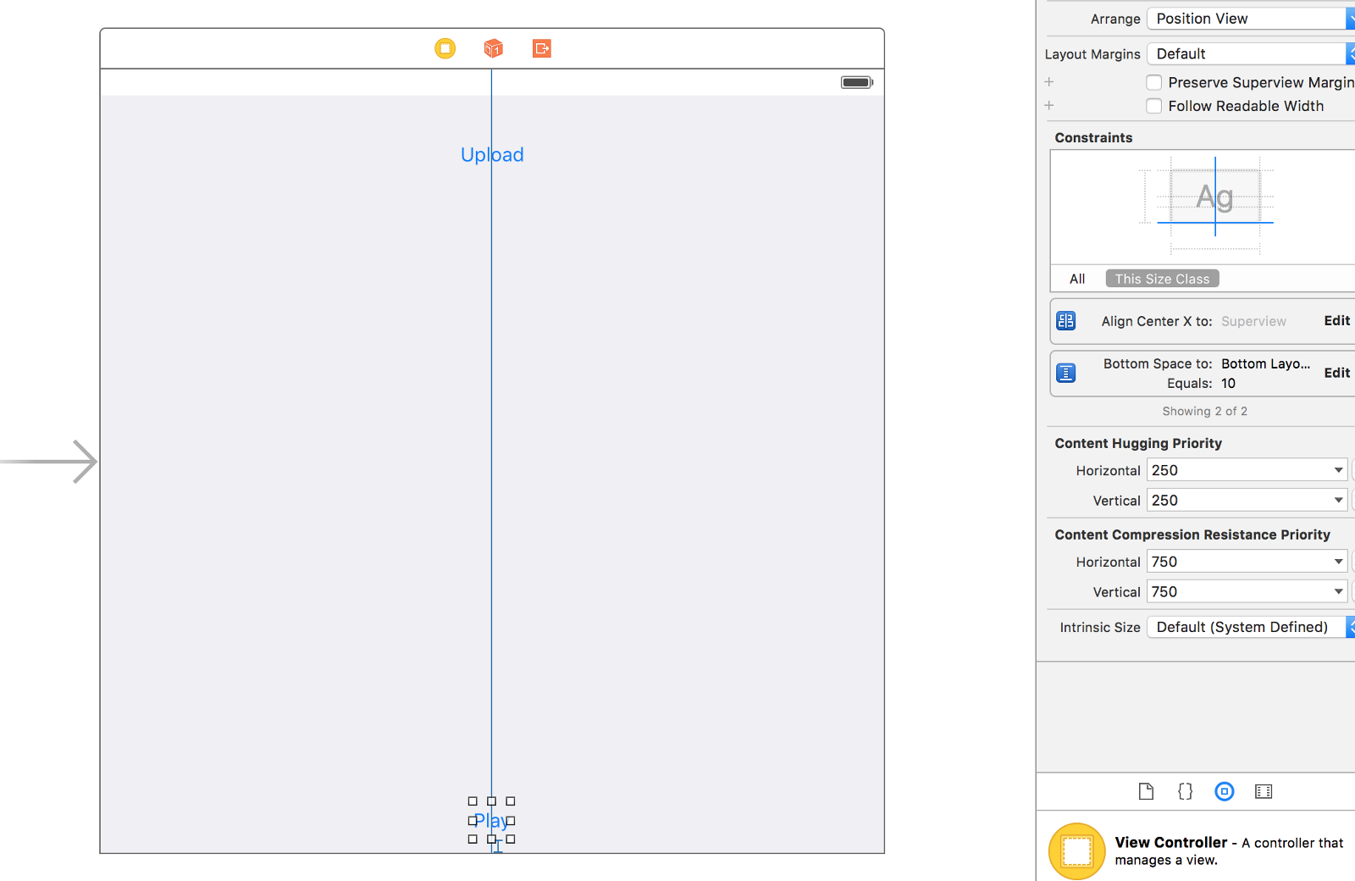Click the storyboard entry point arrow

click(x=49, y=462)
